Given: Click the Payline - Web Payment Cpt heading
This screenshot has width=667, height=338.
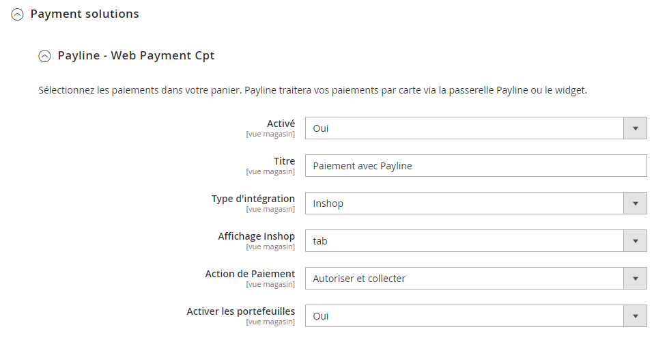Looking at the screenshot, I should pos(136,55).
